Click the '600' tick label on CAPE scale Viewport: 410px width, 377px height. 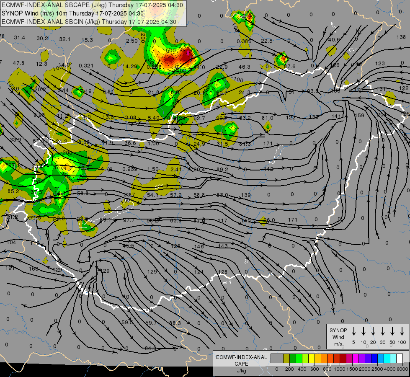tap(314, 369)
